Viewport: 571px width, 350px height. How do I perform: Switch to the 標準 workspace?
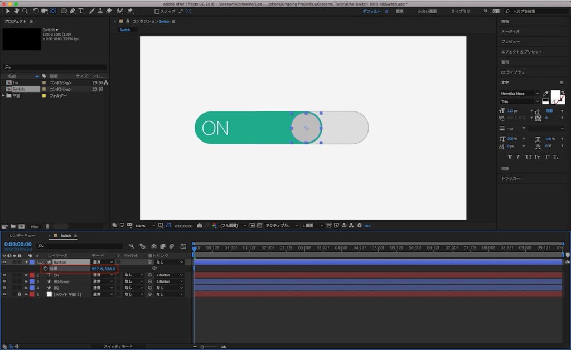pos(399,11)
